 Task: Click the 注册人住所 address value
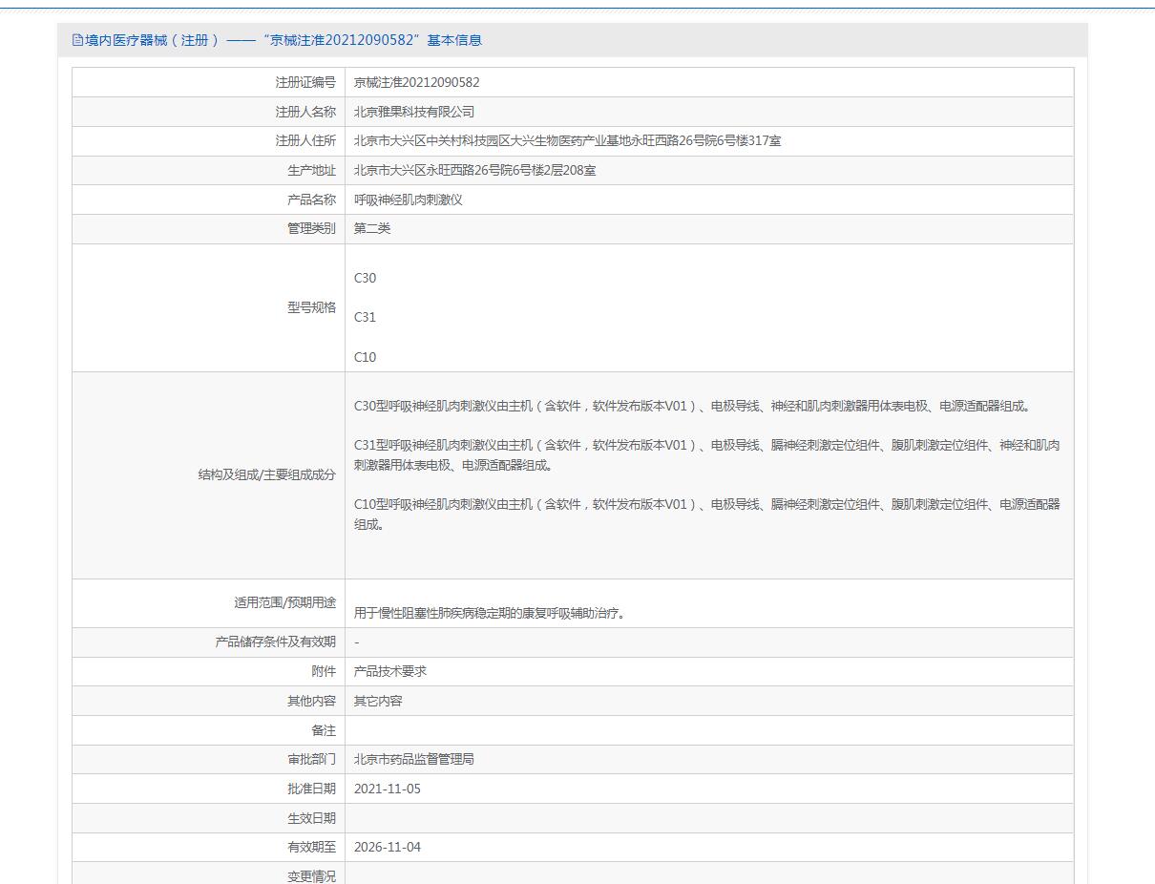tap(568, 141)
